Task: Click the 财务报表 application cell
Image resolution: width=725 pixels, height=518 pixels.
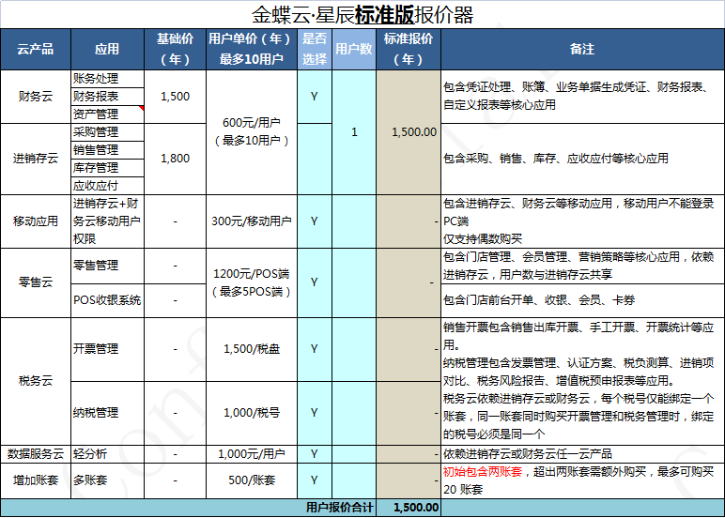Action: 108,97
